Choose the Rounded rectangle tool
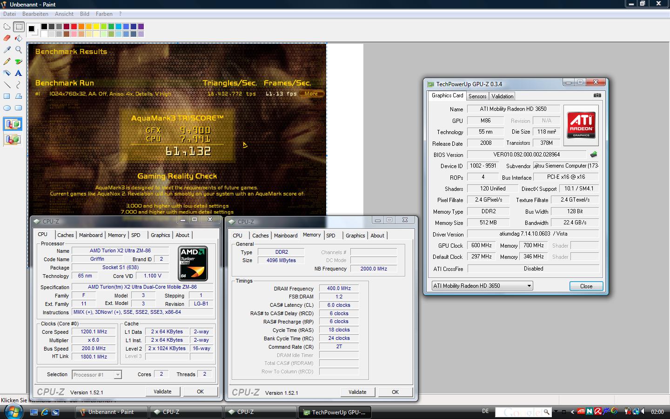This screenshot has width=670, height=419. click(19, 108)
